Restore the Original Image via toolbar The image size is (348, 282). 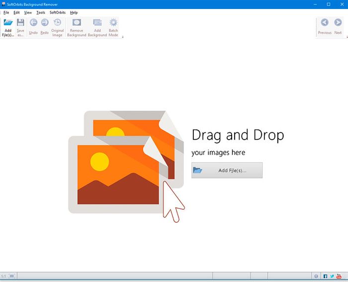58,23
